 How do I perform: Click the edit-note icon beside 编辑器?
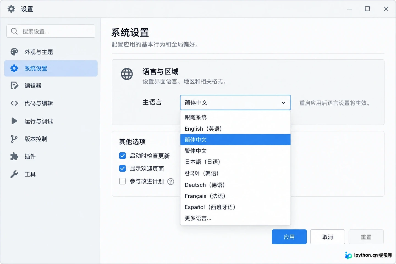(x=14, y=86)
